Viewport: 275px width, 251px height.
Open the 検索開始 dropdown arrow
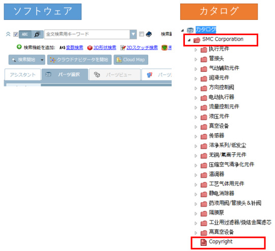42,60
